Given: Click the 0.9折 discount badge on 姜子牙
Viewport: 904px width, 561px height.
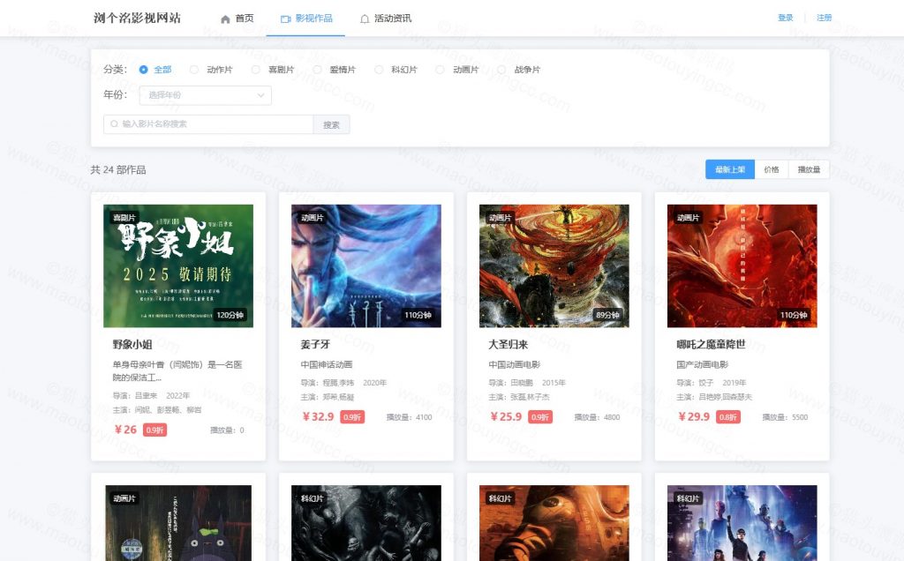Looking at the screenshot, I should pos(352,417).
